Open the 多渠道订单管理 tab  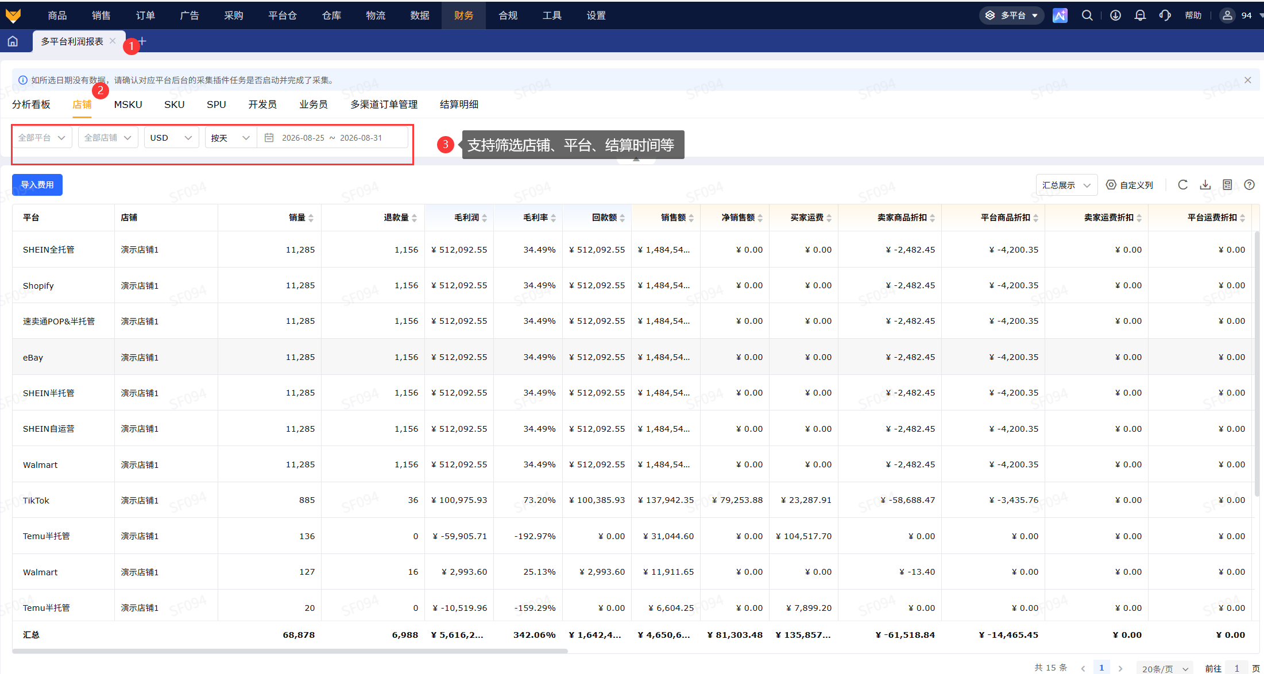[x=384, y=104]
